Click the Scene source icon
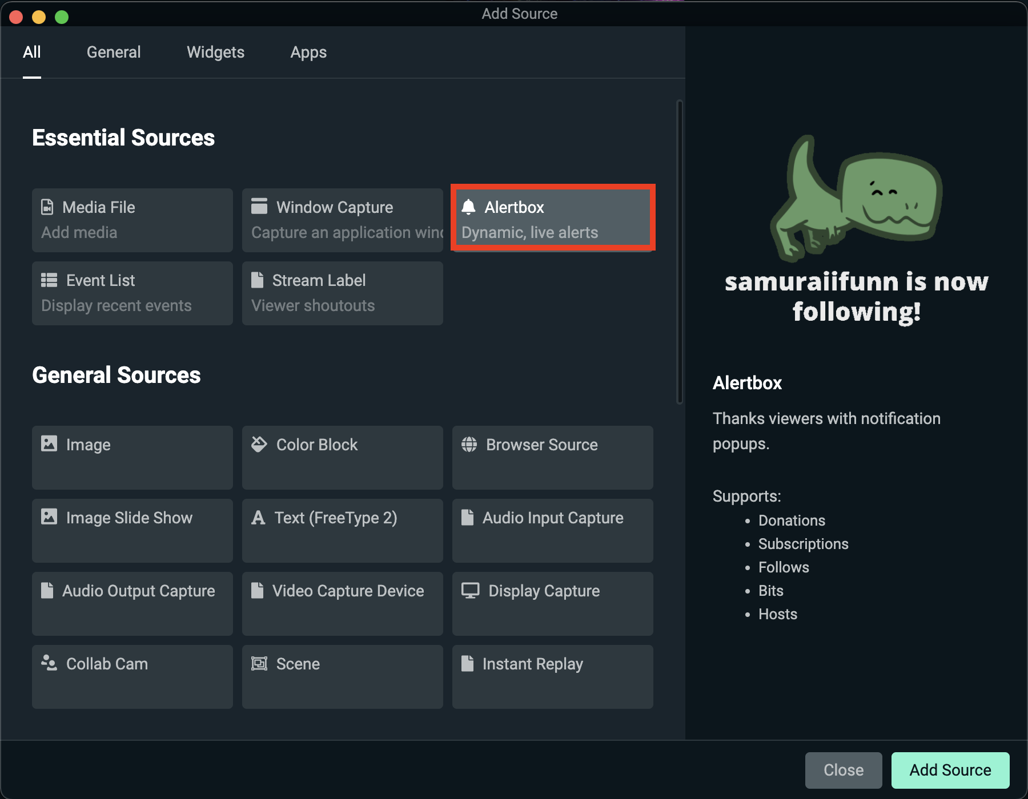 (x=259, y=663)
